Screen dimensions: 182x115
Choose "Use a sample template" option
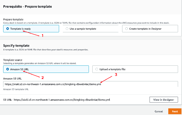[x=67, y=29]
